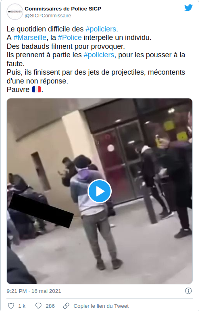The height and width of the screenshot is (311, 200).
Task: Click the video thumbnail image
Action: (x=100, y=191)
